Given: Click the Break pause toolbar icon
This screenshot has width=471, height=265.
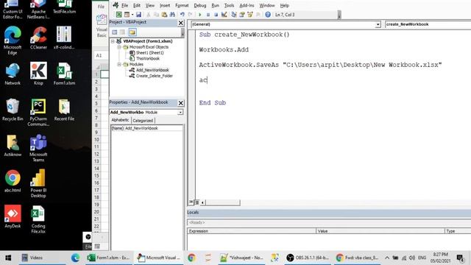Looking at the screenshot, I should (208, 15).
